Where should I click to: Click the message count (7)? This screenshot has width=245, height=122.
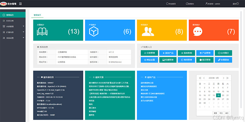(x=231, y=32)
